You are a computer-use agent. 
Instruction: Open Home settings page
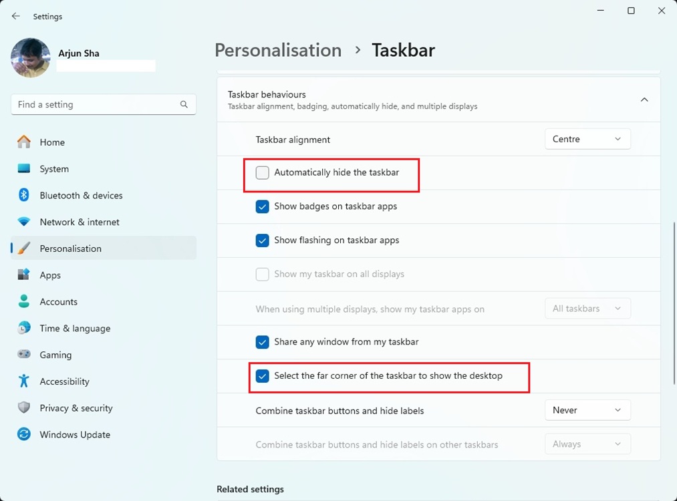pos(103,142)
